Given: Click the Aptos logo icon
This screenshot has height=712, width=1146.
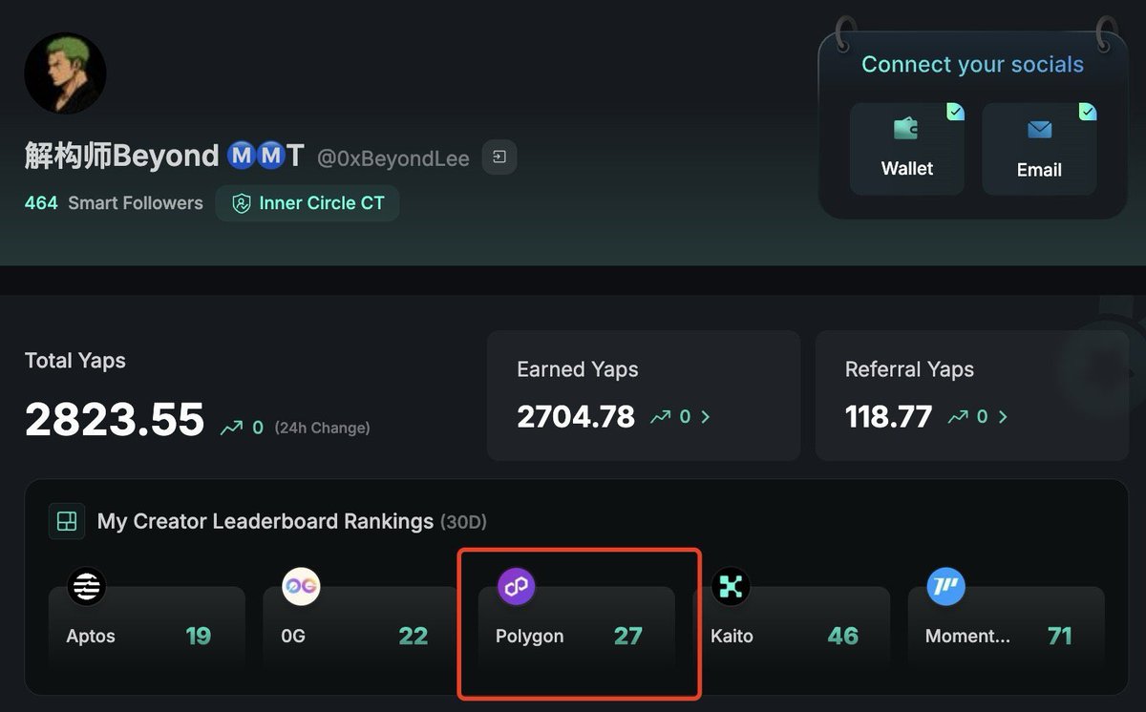Looking at the screenshot, I should click(86, 586).
